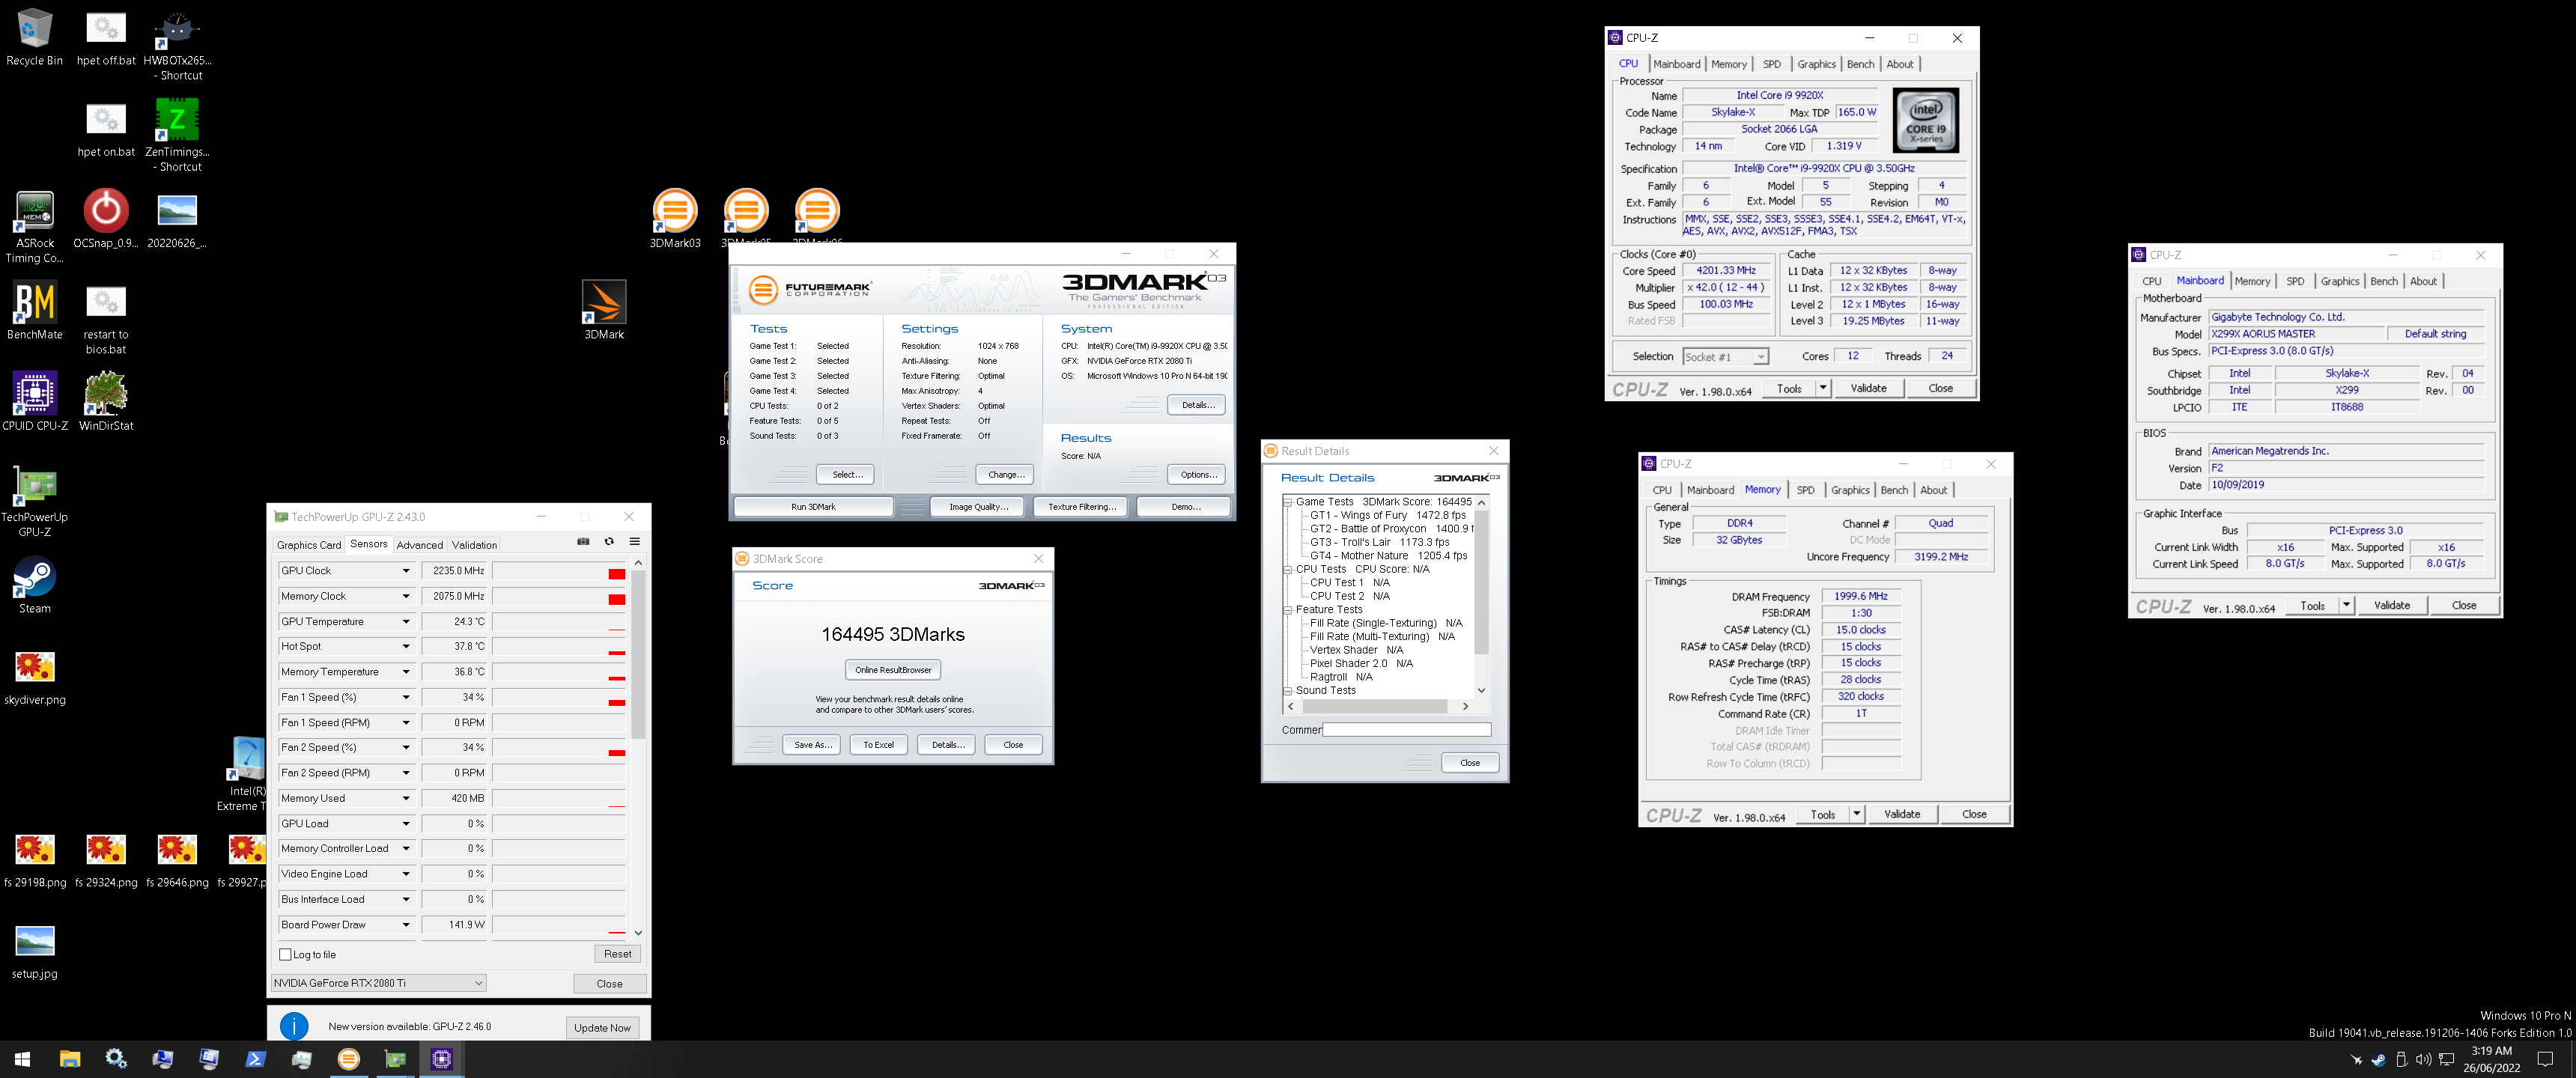This screenshot has height=1078, width=2576.
Task: Click Options button in 3DMark03 Results
Action: [x=1196, y=475]
